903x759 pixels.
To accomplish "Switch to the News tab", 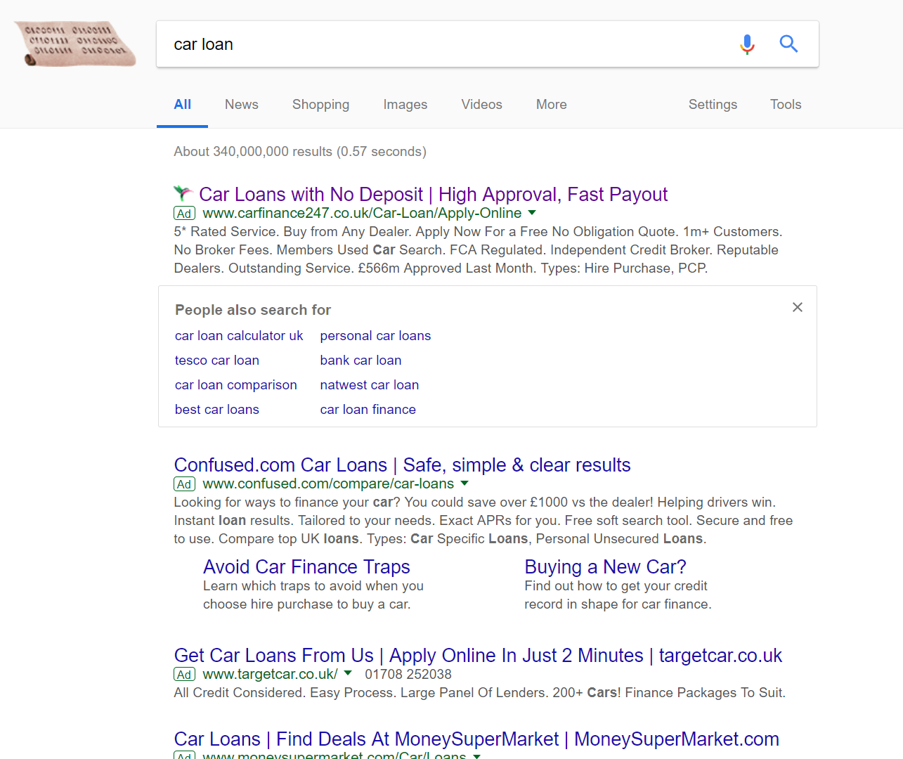I will (242, 105).
